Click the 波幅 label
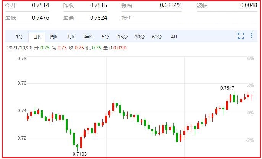The width and height of the screenshot is (262, 159). (x=202, y=5)
